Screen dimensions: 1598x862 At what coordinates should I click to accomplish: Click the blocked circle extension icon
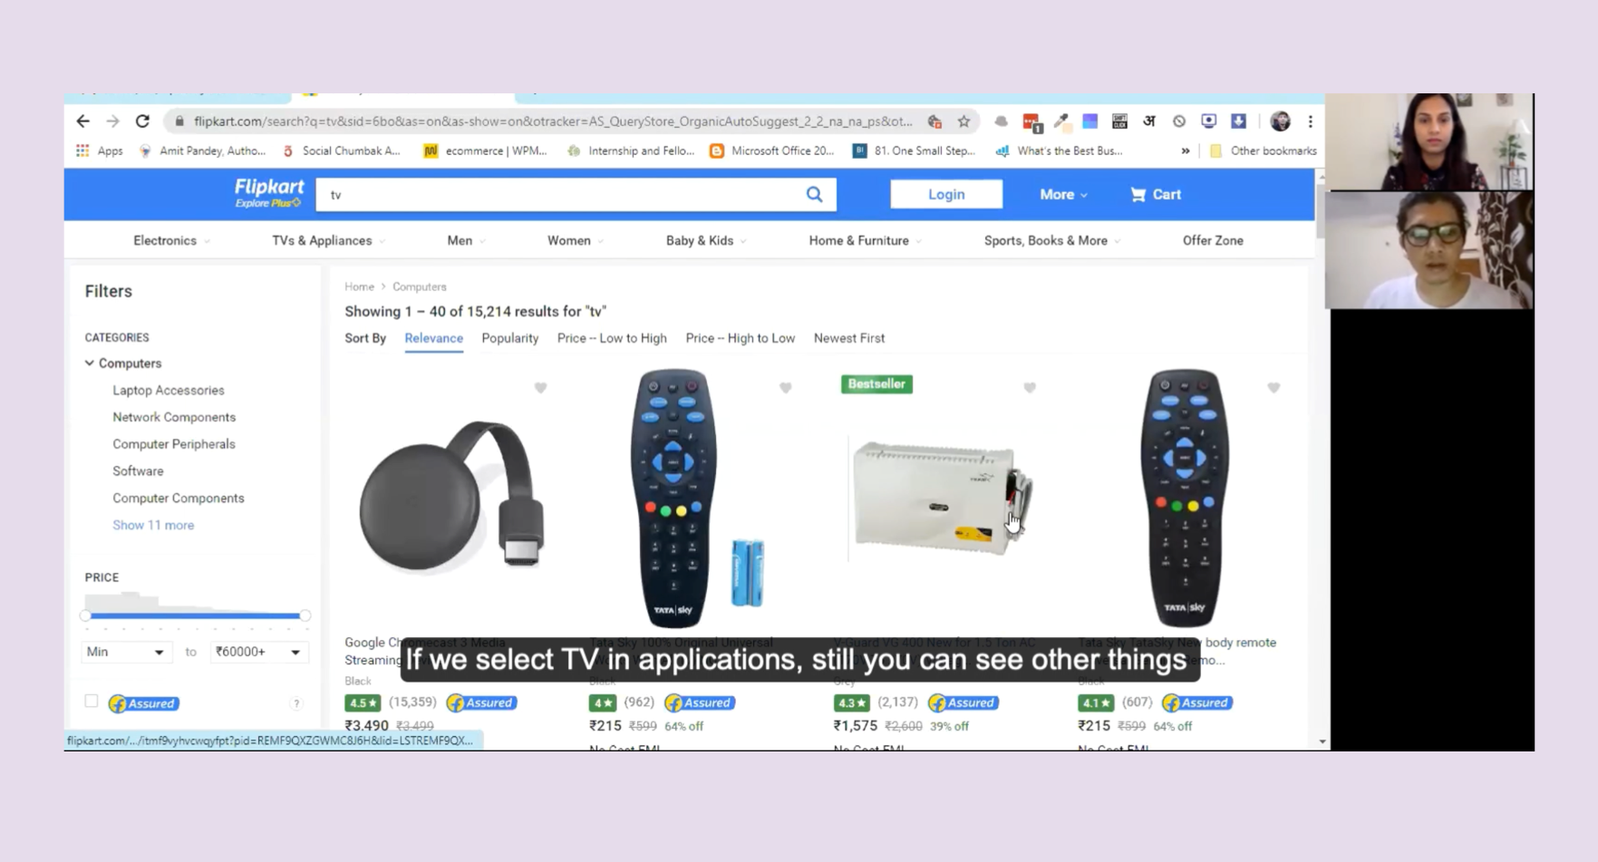(1179, 121)
